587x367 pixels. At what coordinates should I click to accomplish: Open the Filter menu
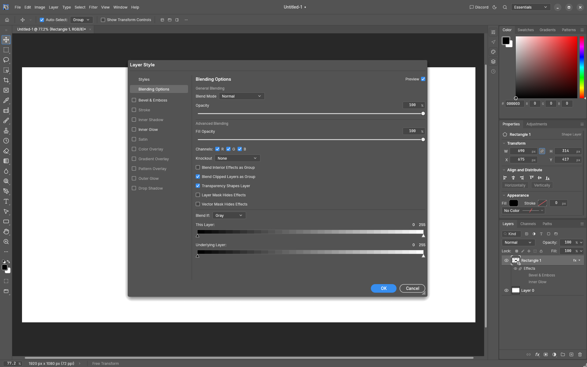tap(93, 7)
